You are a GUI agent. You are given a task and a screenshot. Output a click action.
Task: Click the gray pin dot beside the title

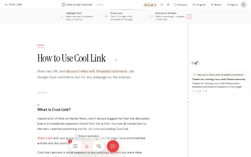(116, 60)
